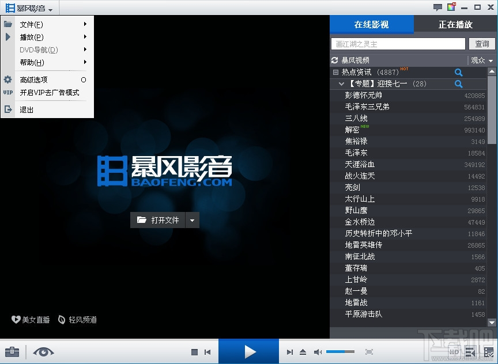The width and height of the screenshot is (498, 364).
Task: Select the left-eye enhancement icon
Action: click(x=44, y=352)
